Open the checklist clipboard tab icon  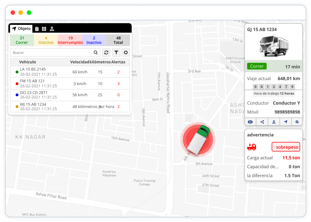(x=37, y=29)
